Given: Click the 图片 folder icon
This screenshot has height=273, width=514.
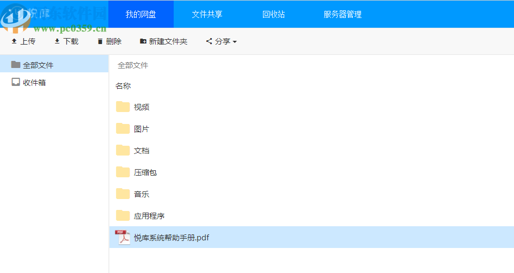Looking at the screenshot, I should tap(123, 129).
